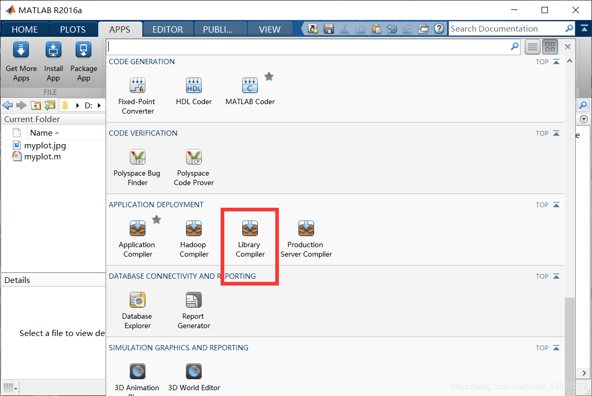592x396 pixels.
Task: Click the Undo icon in quick toolbar
Action: pyautogui.click(x=392, y=28)
